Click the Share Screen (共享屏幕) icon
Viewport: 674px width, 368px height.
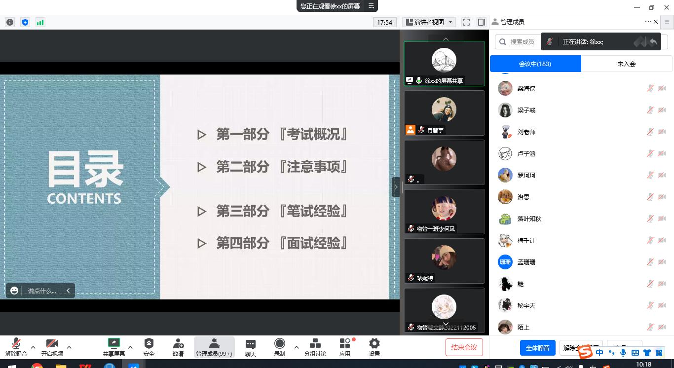click(x=113, y=344)
